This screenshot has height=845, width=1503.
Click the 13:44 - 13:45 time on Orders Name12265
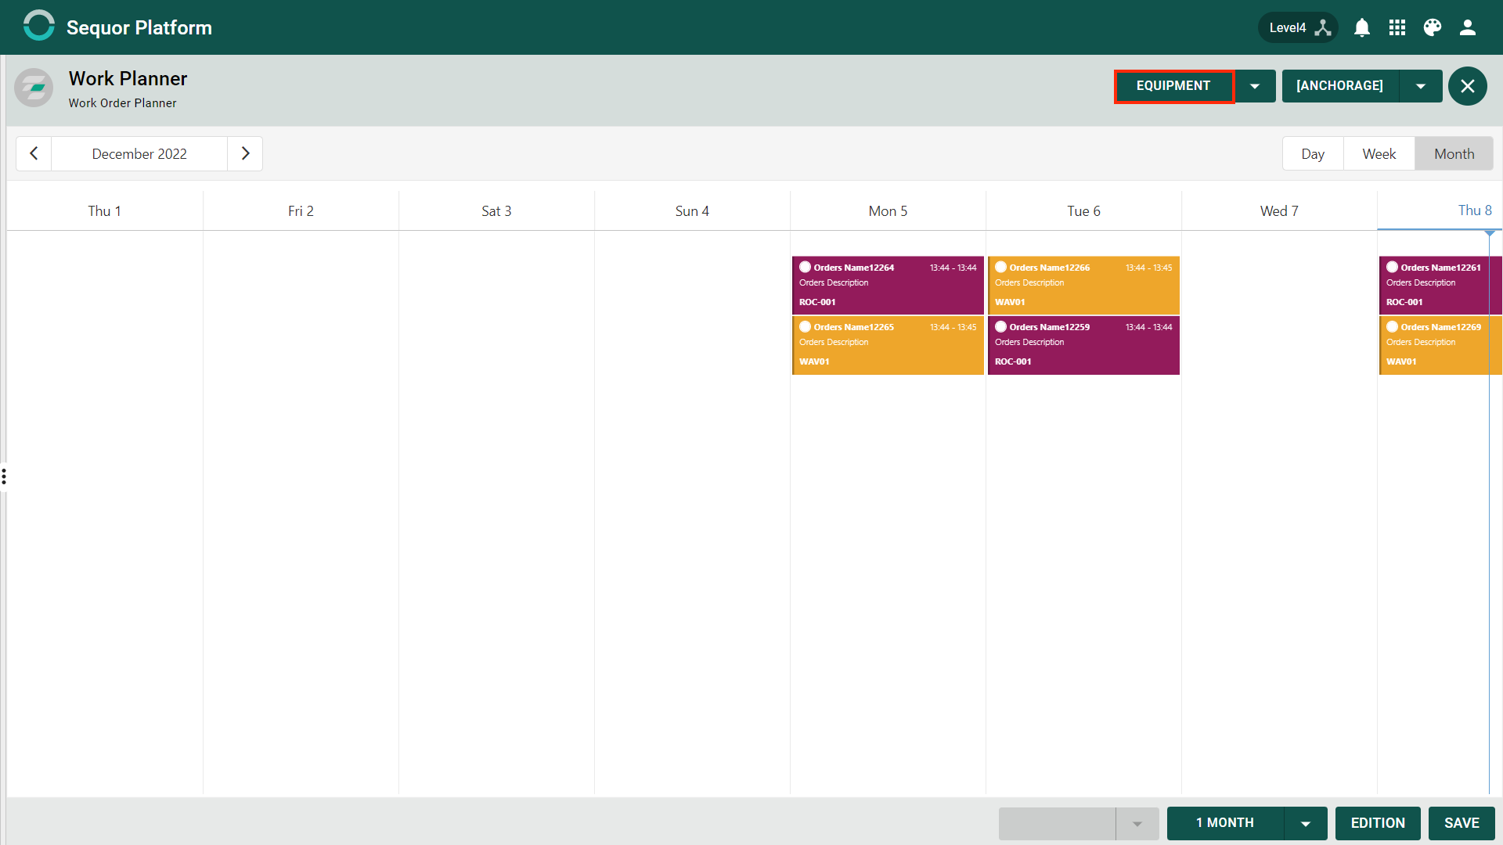pos(953,327)
